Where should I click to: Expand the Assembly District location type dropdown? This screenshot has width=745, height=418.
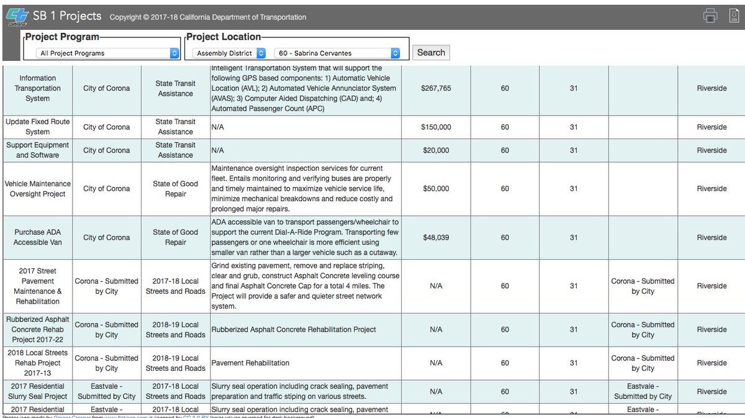pos(228,53)
